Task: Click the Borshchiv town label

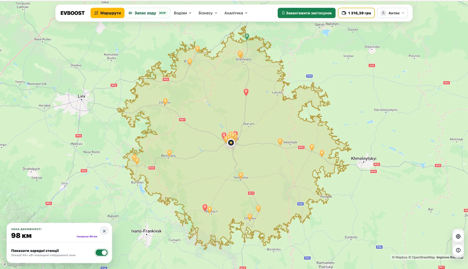Action: (274, 249)
